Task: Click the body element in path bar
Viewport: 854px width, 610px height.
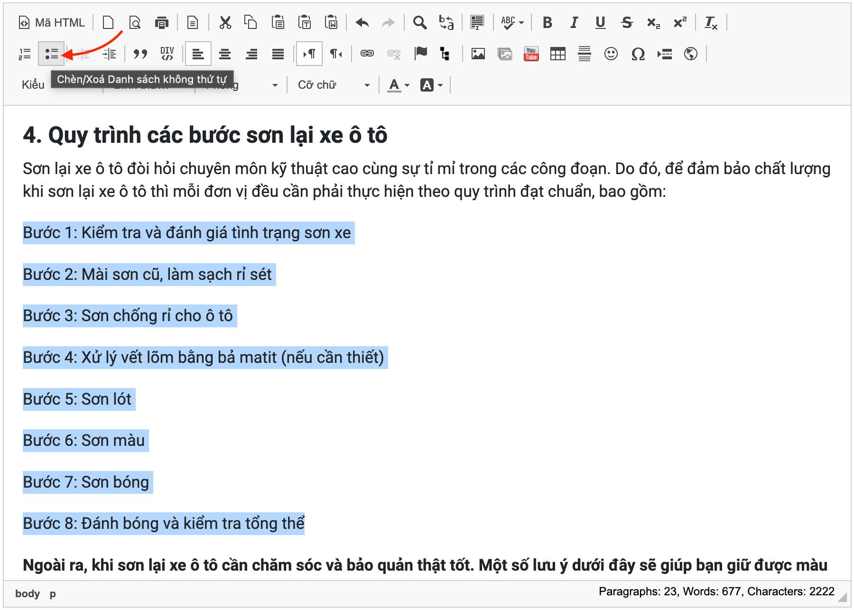Action: click(x=27, y=594)
